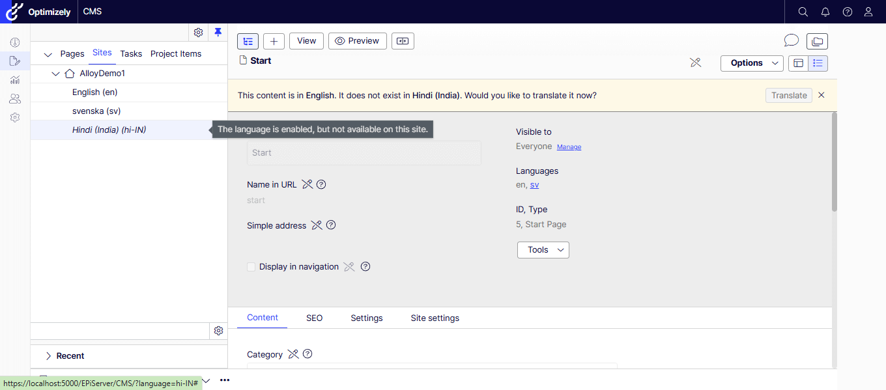Click the plus icon to create content

tap(274, 40)
